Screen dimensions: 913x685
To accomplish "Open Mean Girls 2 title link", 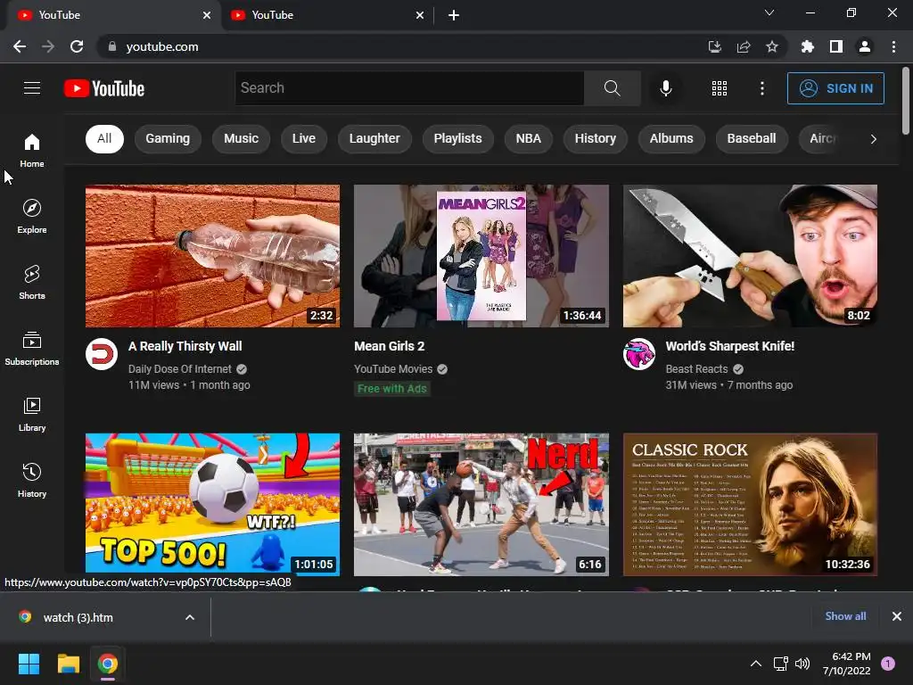I will click(x=390, y=346).
